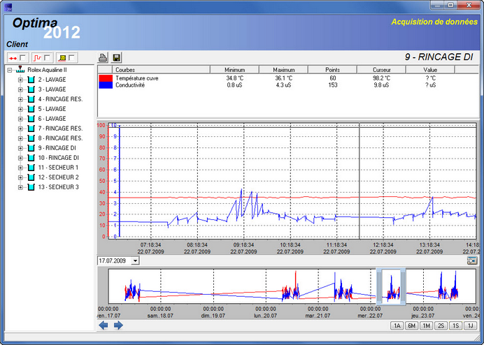Click the 34.8 °C minimum value

click(234, 78)
